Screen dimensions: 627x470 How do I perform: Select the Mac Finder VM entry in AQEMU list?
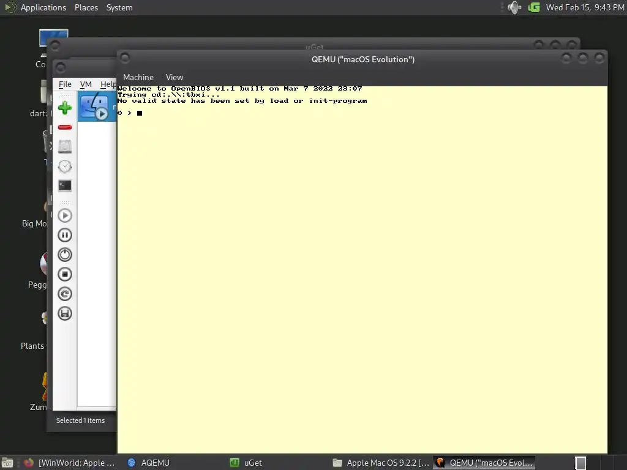click(97, 106)
